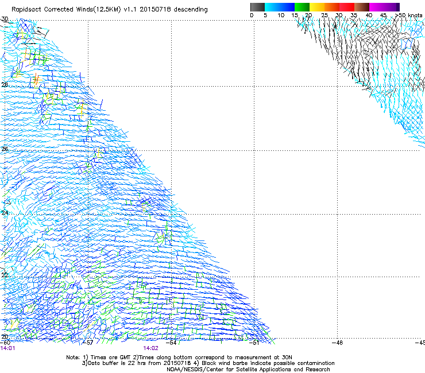
Task: Click the legend label '10'
Action: [x=281, y=15]
